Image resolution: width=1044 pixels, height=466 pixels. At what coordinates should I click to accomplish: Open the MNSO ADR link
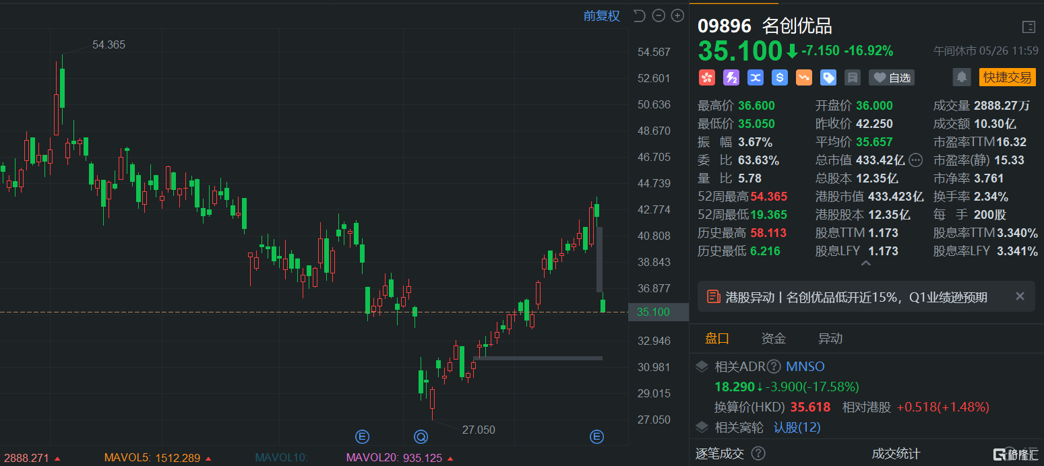click(805, 367)
